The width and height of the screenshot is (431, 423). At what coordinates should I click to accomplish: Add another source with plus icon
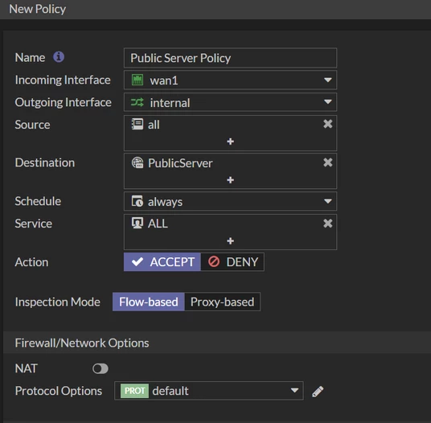point(230,142)
